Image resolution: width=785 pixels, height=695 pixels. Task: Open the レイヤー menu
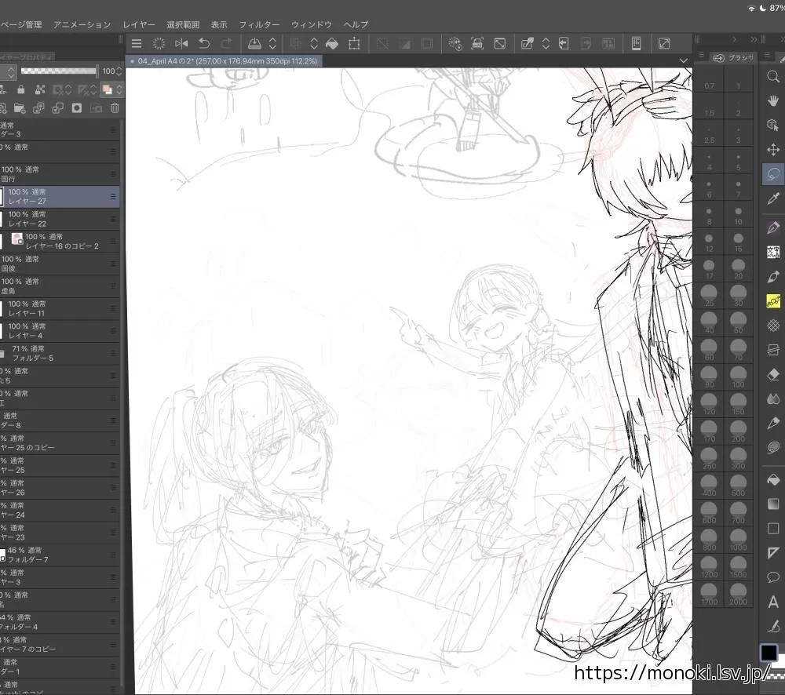coord(139,24)
